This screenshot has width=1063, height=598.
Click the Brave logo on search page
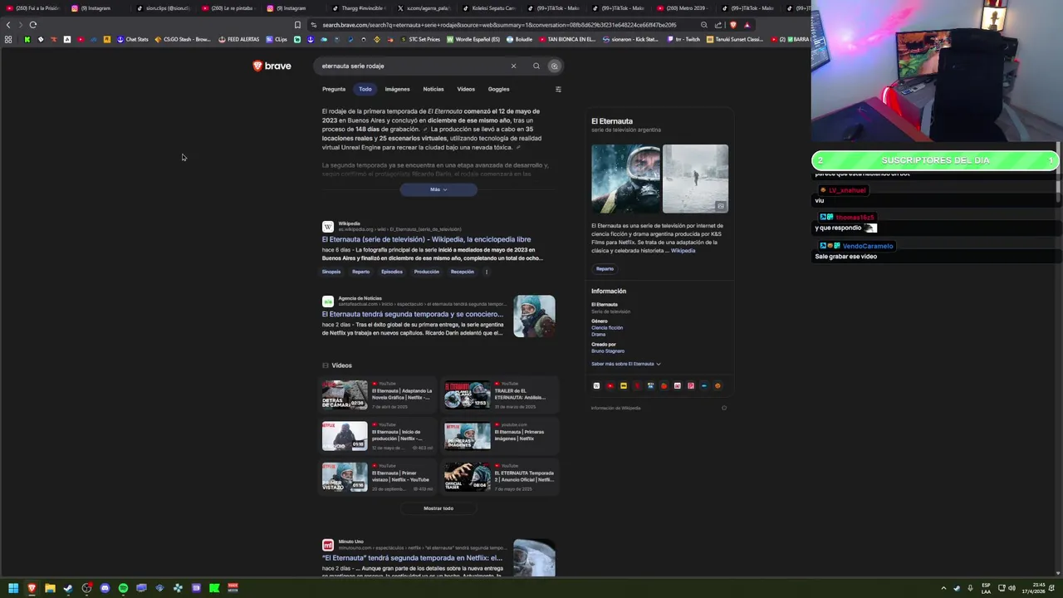272,66
